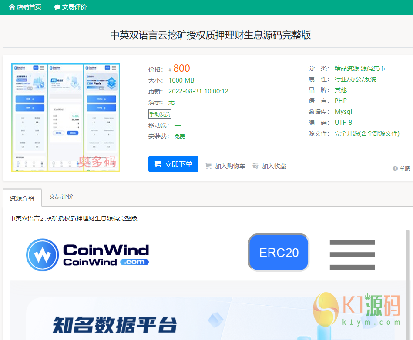Click the home icon beside 店铺首页
This screenshot has width=413, height=340.
click(12, 7)
